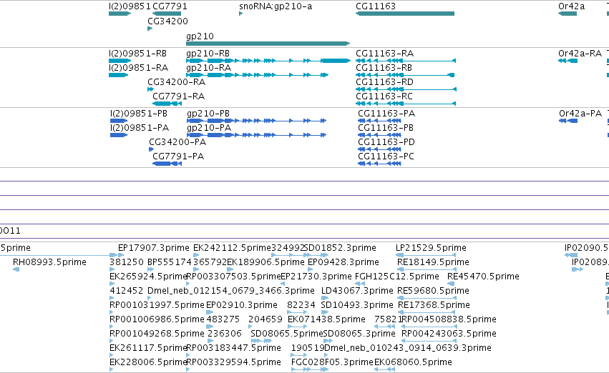Viewport: 609px width, 373px height.
Task: Click the EK242112.5prime EST label
Action: tap(232, 248)
